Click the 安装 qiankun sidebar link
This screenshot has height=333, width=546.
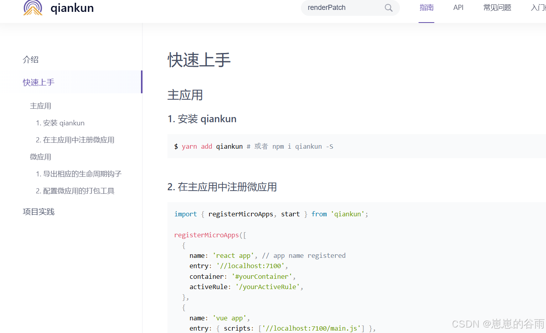click(x=60, y=123)
